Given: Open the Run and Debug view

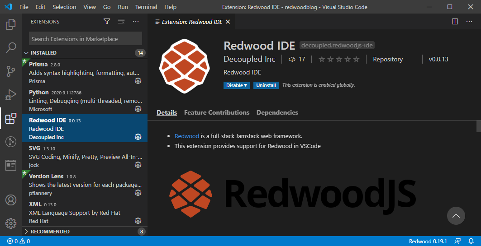Looking at the screenshot, I should point(11,95).
